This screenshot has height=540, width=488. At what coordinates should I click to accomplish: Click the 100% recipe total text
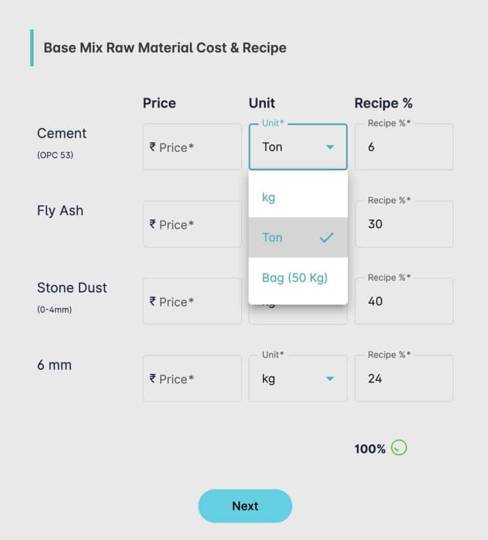tap(370, 449)
